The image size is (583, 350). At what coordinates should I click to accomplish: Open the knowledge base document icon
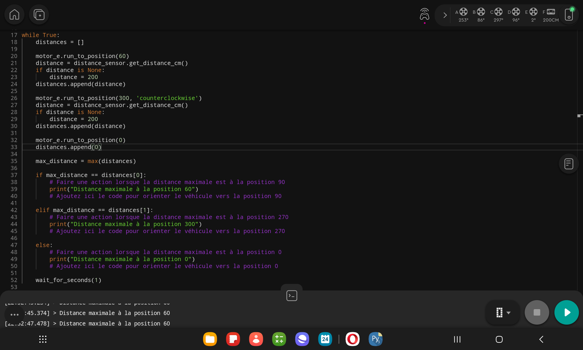(568, 164)
